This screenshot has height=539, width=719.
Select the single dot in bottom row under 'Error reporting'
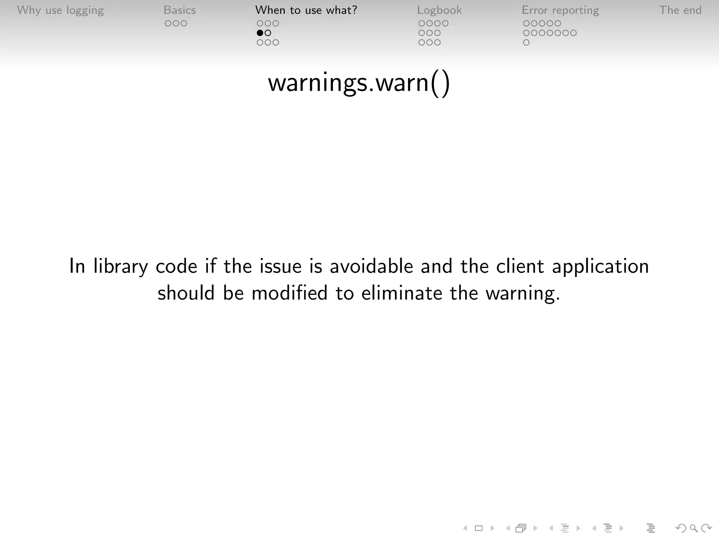[x=526, y=42]
